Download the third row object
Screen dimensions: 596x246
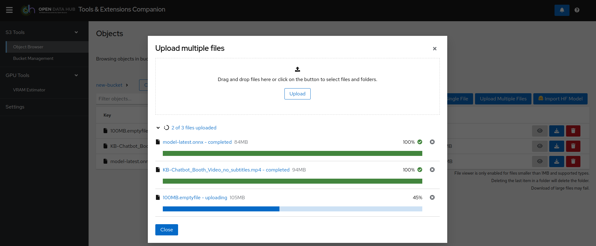[x=557, y=162]
